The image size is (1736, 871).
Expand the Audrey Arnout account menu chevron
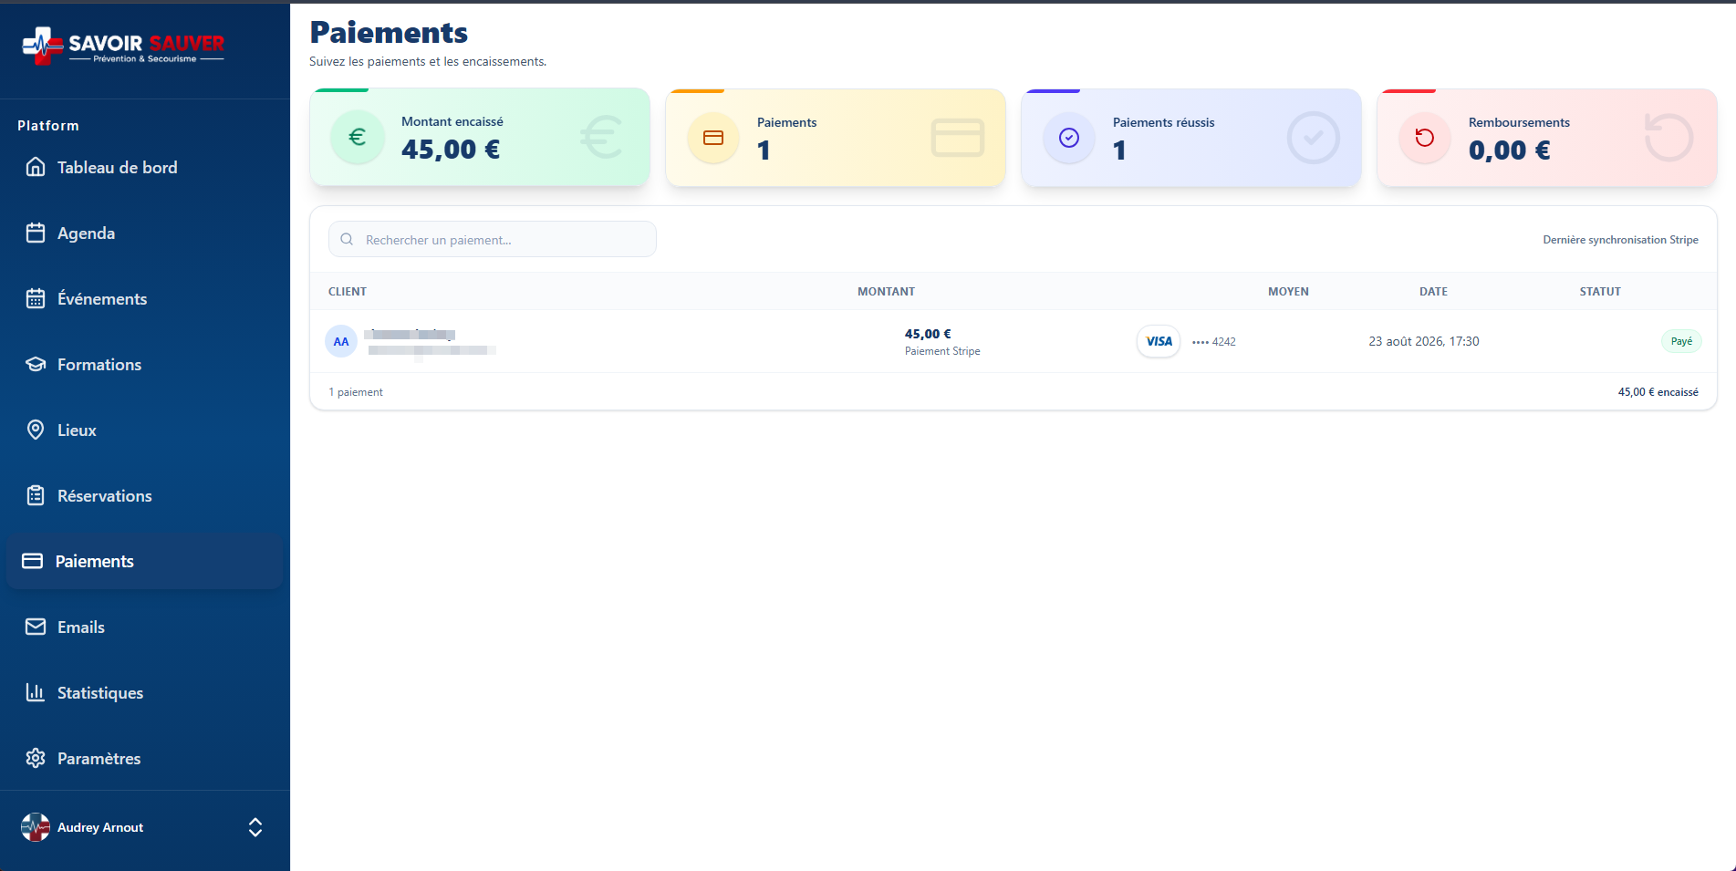tap(255, 827)
